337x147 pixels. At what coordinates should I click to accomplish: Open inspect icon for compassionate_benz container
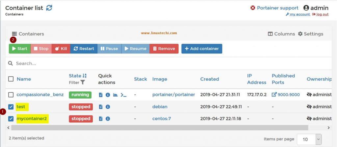pyautogui.click(x=108, y=95)
